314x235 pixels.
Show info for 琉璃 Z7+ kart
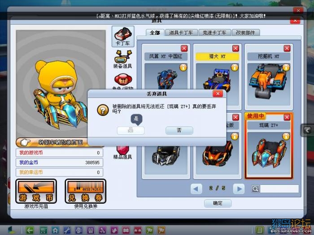click(x=286, y=137)
